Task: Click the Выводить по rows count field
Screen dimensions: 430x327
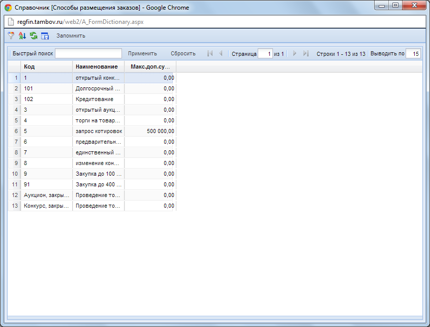Action: pos(413,53)
